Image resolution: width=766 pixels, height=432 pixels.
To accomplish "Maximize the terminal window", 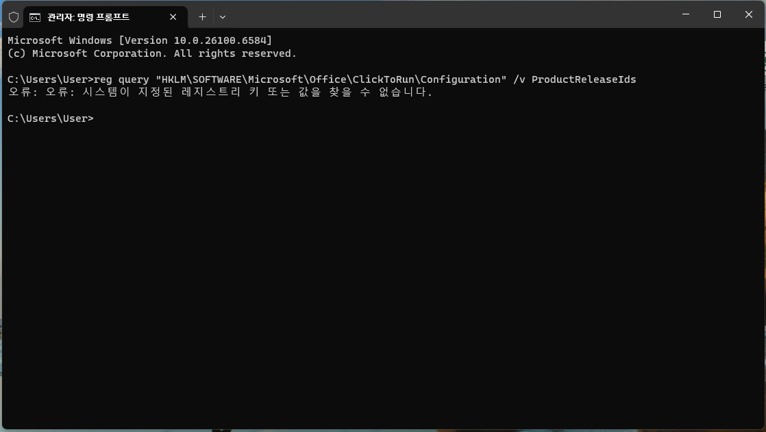I will pos(717,14).
